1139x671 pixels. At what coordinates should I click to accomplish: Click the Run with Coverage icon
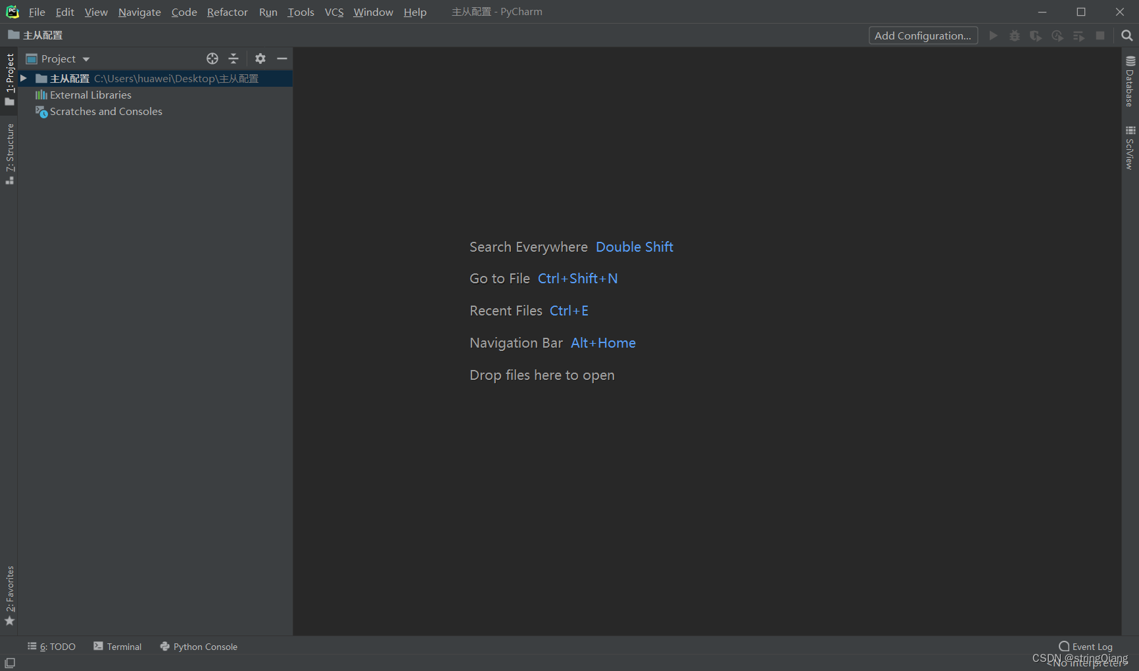[1036, 35]
